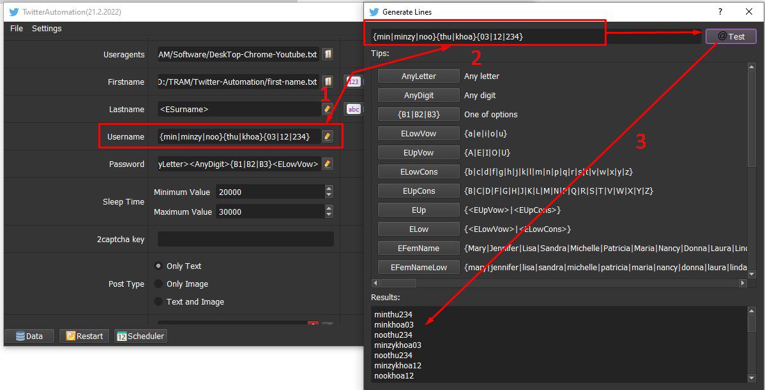Click the Maximum Value field showing 30000
Viewport: 765px width, 390px height.
click(x=270, y=212)
